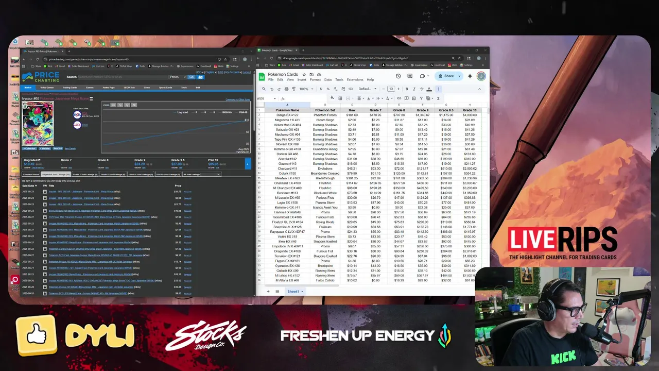Viewport: 659px width, 371px height.
Task: Click the blue plus button beside PSA 10 price
Action: coord(248,164)
